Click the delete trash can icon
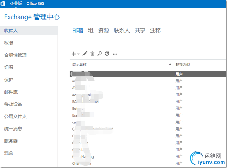Viewport: 227px width, 168px height. coord(92,54)
